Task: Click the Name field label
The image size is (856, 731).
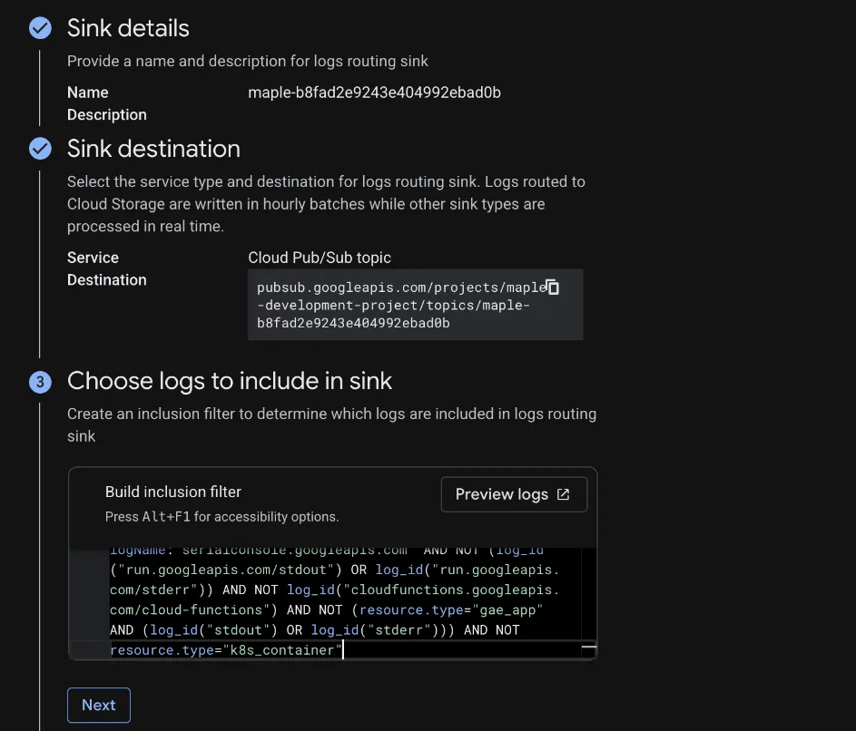Action: click(x=88, y=93)
